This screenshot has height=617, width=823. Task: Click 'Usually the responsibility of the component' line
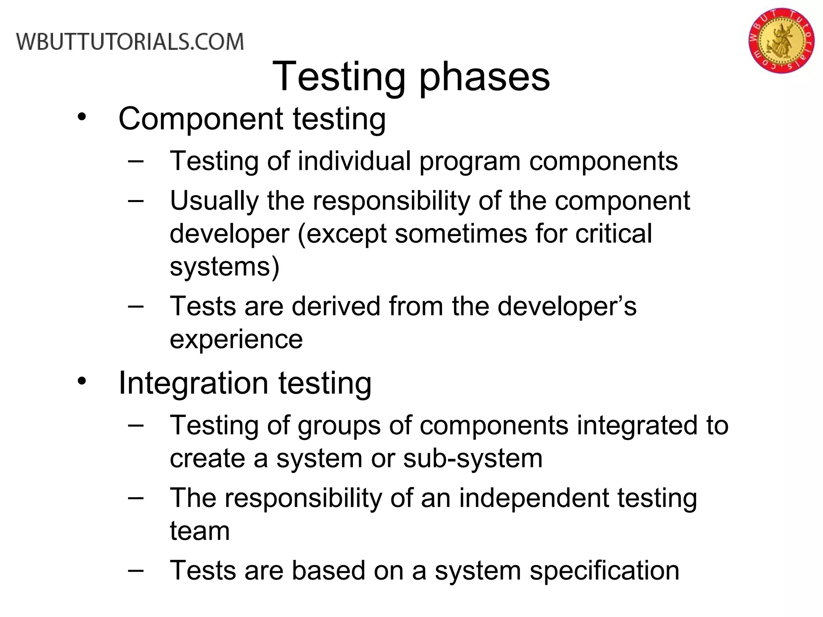pos(430,200)
